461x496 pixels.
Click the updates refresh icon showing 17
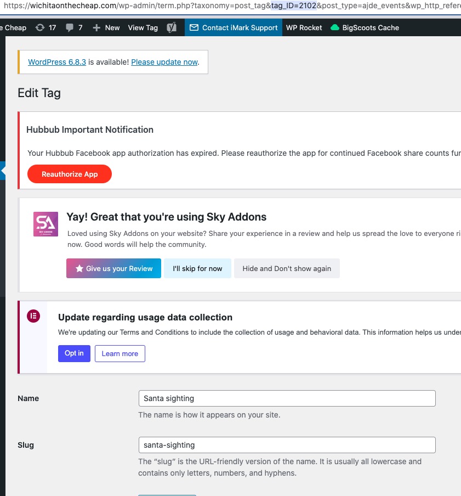pyautogui.click(x=39, y=27)
